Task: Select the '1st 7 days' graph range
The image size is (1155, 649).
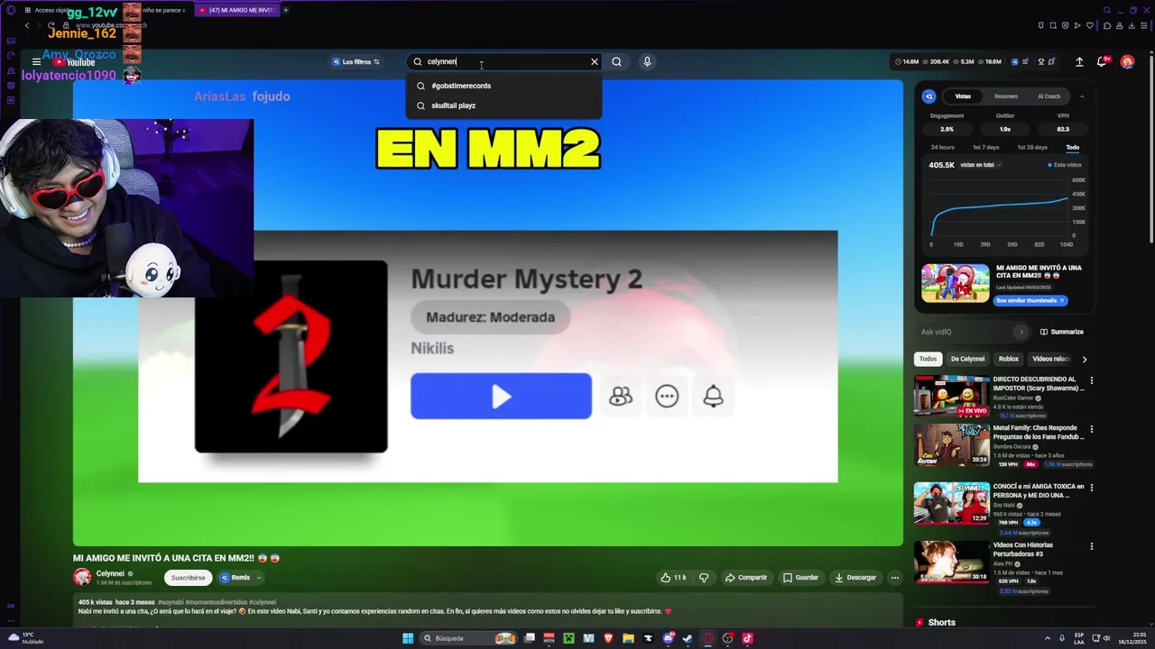Action: tap(985, 147)
